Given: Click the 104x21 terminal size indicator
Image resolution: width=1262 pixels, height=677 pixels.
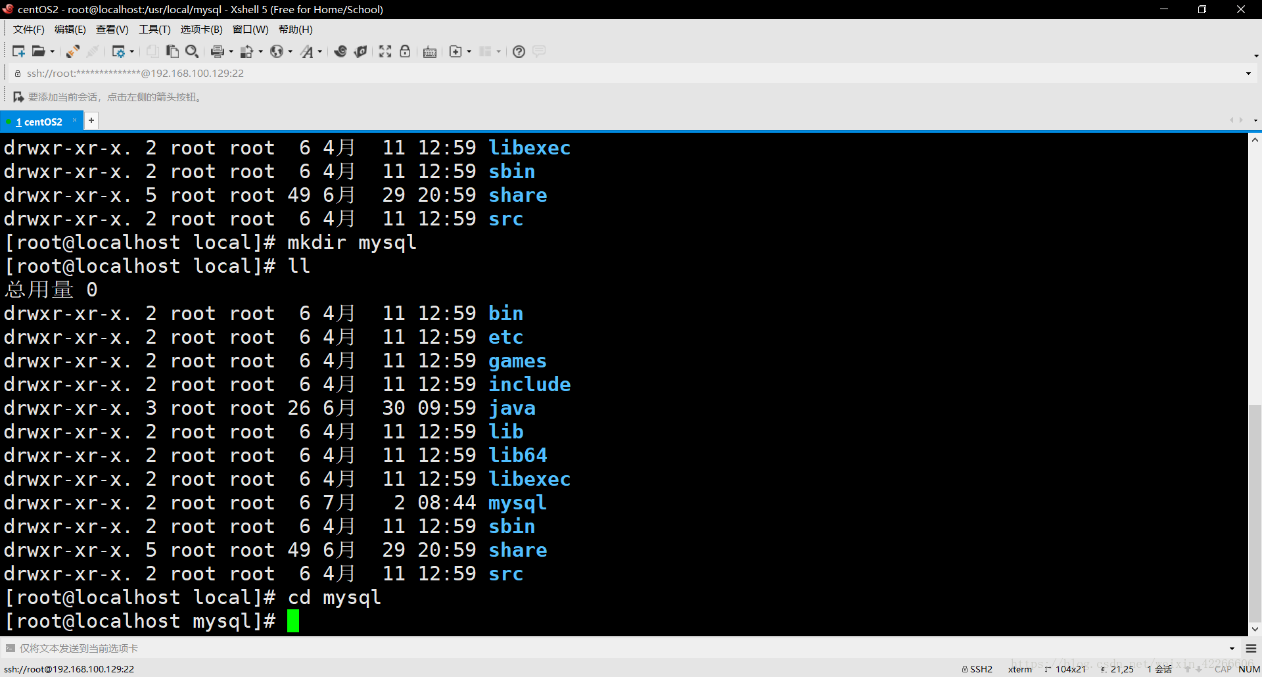Looking at the screenshot, I should 1065,669.
